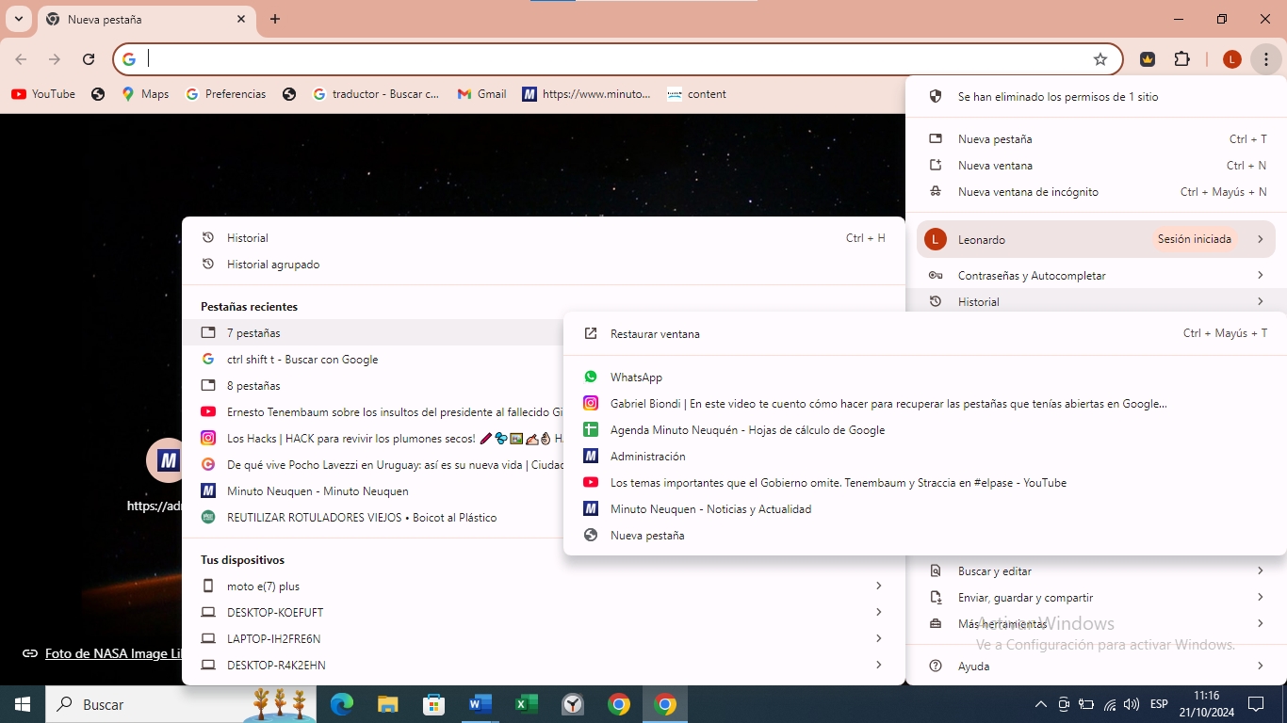This screenshot has height=723, width=1287.
Task: Open the Maps bookmark
Action: pos(145,94)
